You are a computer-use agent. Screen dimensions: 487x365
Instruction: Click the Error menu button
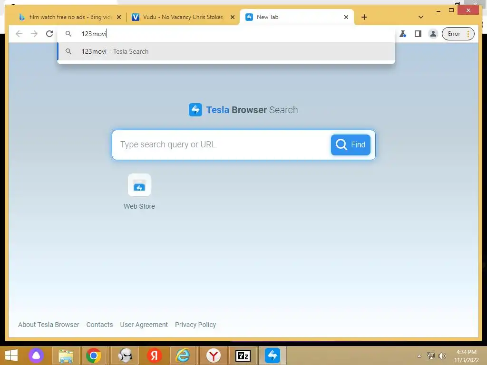pos(458,34)
